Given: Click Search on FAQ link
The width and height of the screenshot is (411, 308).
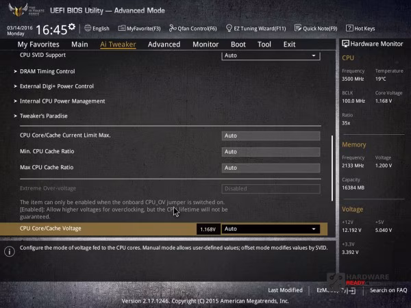Looking at the screenshot, I should click(x=388, y=290).
